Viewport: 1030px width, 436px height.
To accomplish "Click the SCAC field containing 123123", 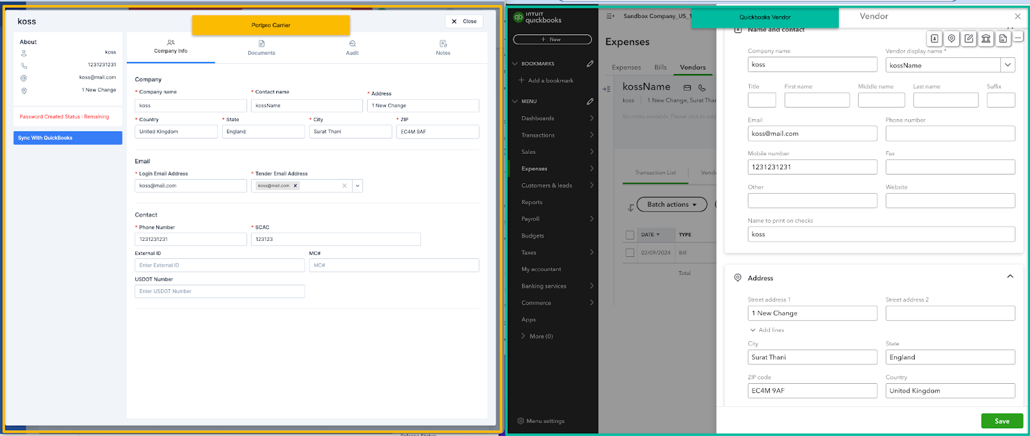I will [x=335, y=239].
